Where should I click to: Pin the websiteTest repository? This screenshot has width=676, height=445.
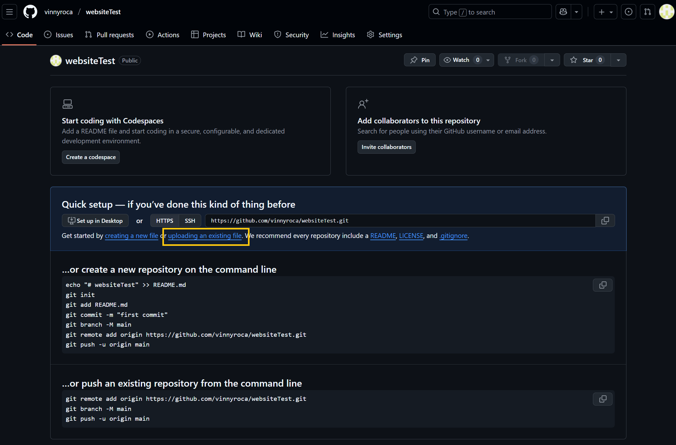(x=419, y=60)
